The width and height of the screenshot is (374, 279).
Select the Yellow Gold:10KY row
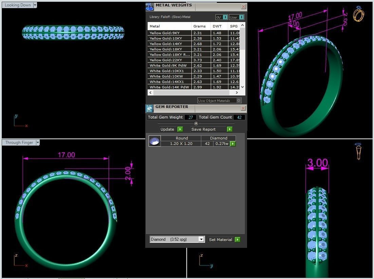tap(194, 38)
